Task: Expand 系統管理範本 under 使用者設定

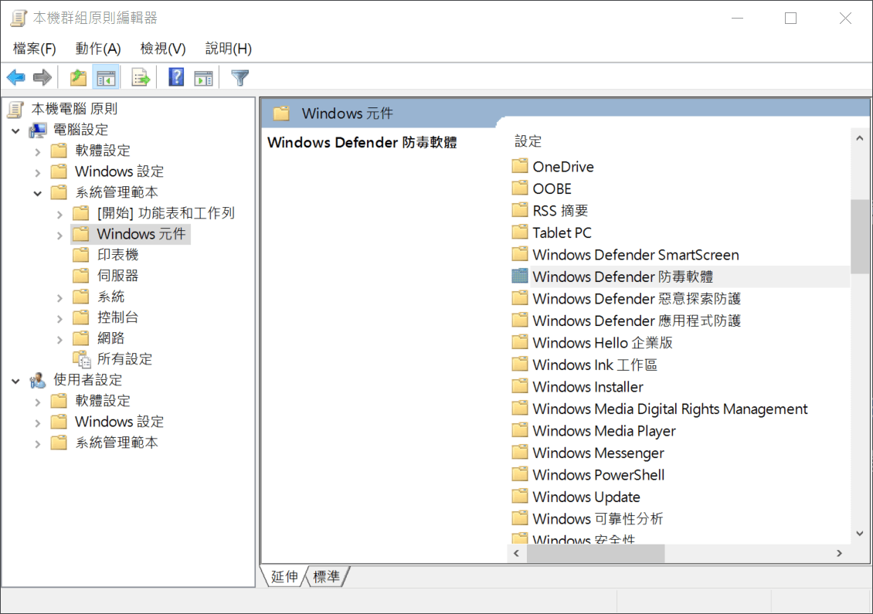Action: 37,443
